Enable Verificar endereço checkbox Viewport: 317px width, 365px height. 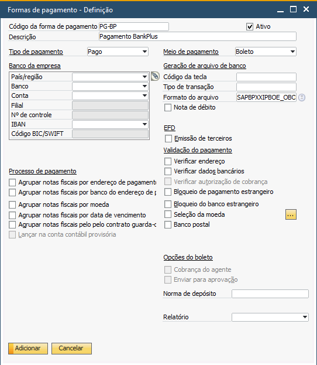point(167,161)
